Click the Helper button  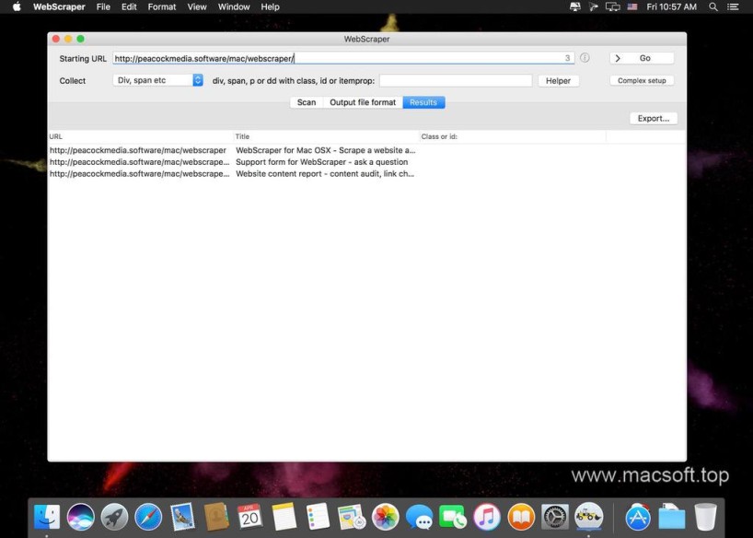pyautogui.click(x=559, y=80)
